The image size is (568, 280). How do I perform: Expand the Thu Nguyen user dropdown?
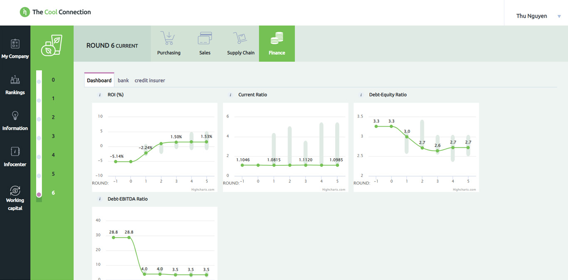tap(559, 17)
